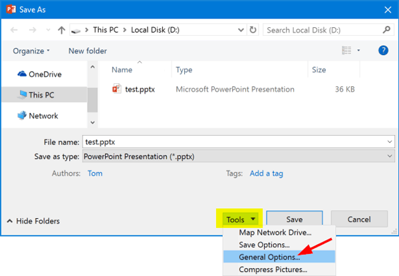Viewport: 399px width, 276px height.
Task: Open the Organize dropdown menu
Action: [31, 51]
